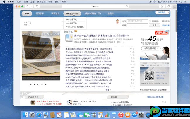This screenshot has width=190, height=119.
Task: Open the Safari menu in menu bar
Action: tap(11, 2)
